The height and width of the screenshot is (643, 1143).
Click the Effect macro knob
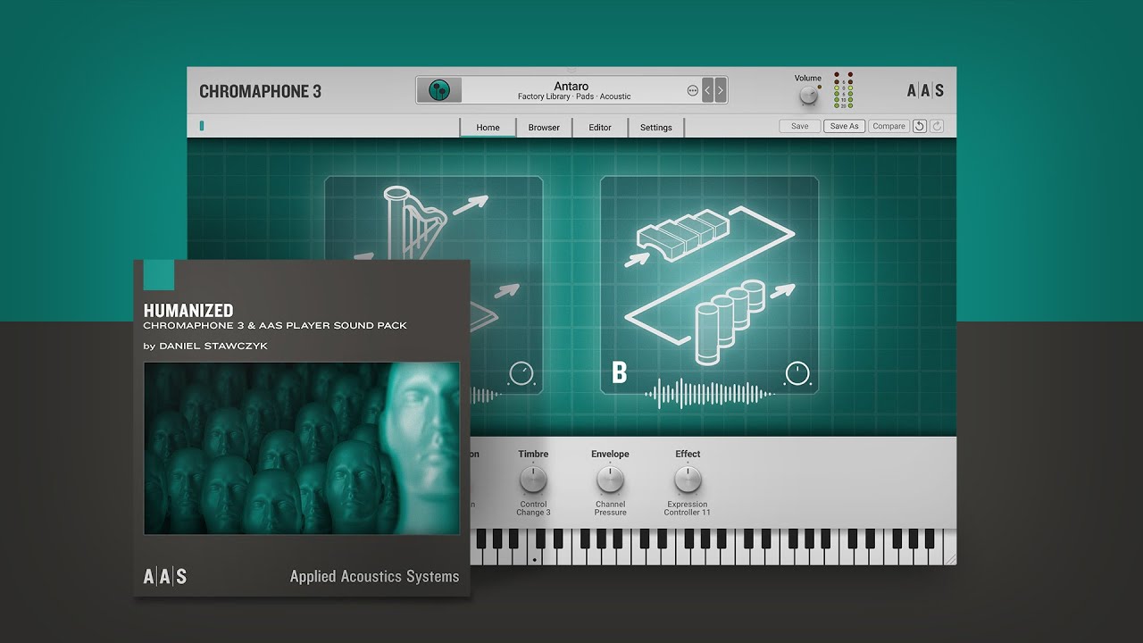tap(688, 480)
